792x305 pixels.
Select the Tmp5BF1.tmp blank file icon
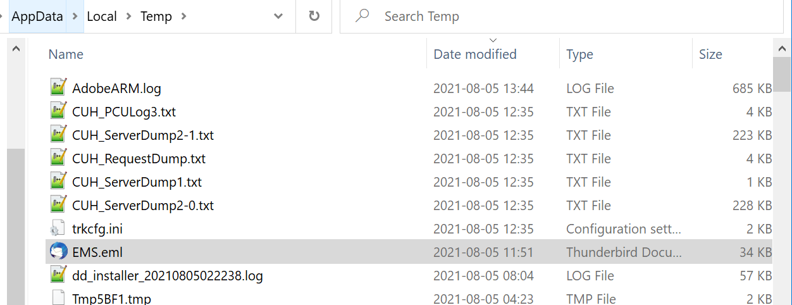click(58, 298)
